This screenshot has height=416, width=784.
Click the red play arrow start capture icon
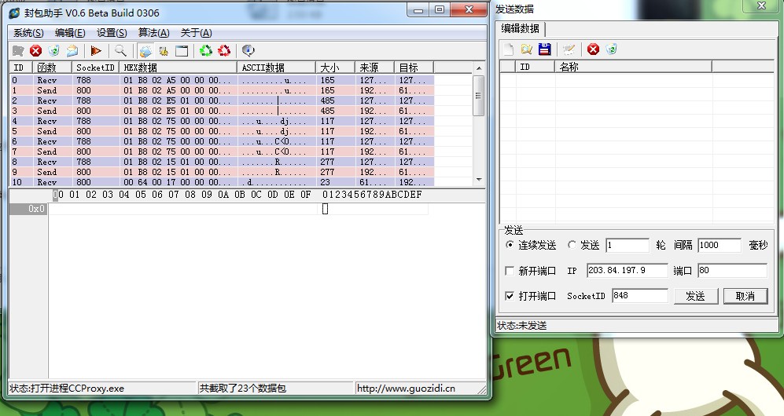(x=96, y=50)
